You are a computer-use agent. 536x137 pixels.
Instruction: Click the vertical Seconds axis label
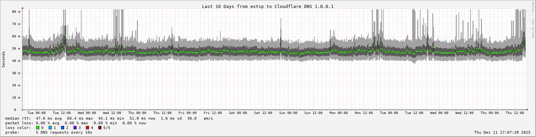pyautogui.click(x=4, y=59)
